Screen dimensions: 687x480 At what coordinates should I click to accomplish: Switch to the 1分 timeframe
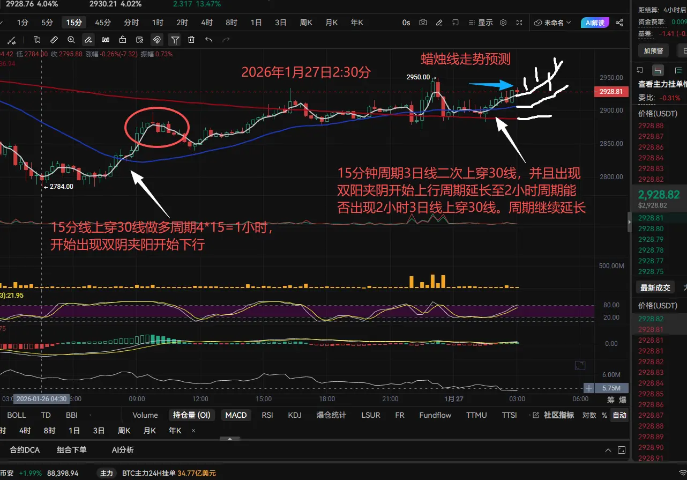[23, 23]
